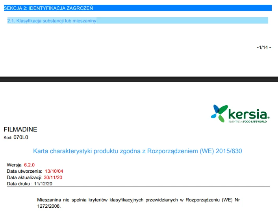Click the dark separator between pages
278x214 pixels.
[x=139, y=79]
